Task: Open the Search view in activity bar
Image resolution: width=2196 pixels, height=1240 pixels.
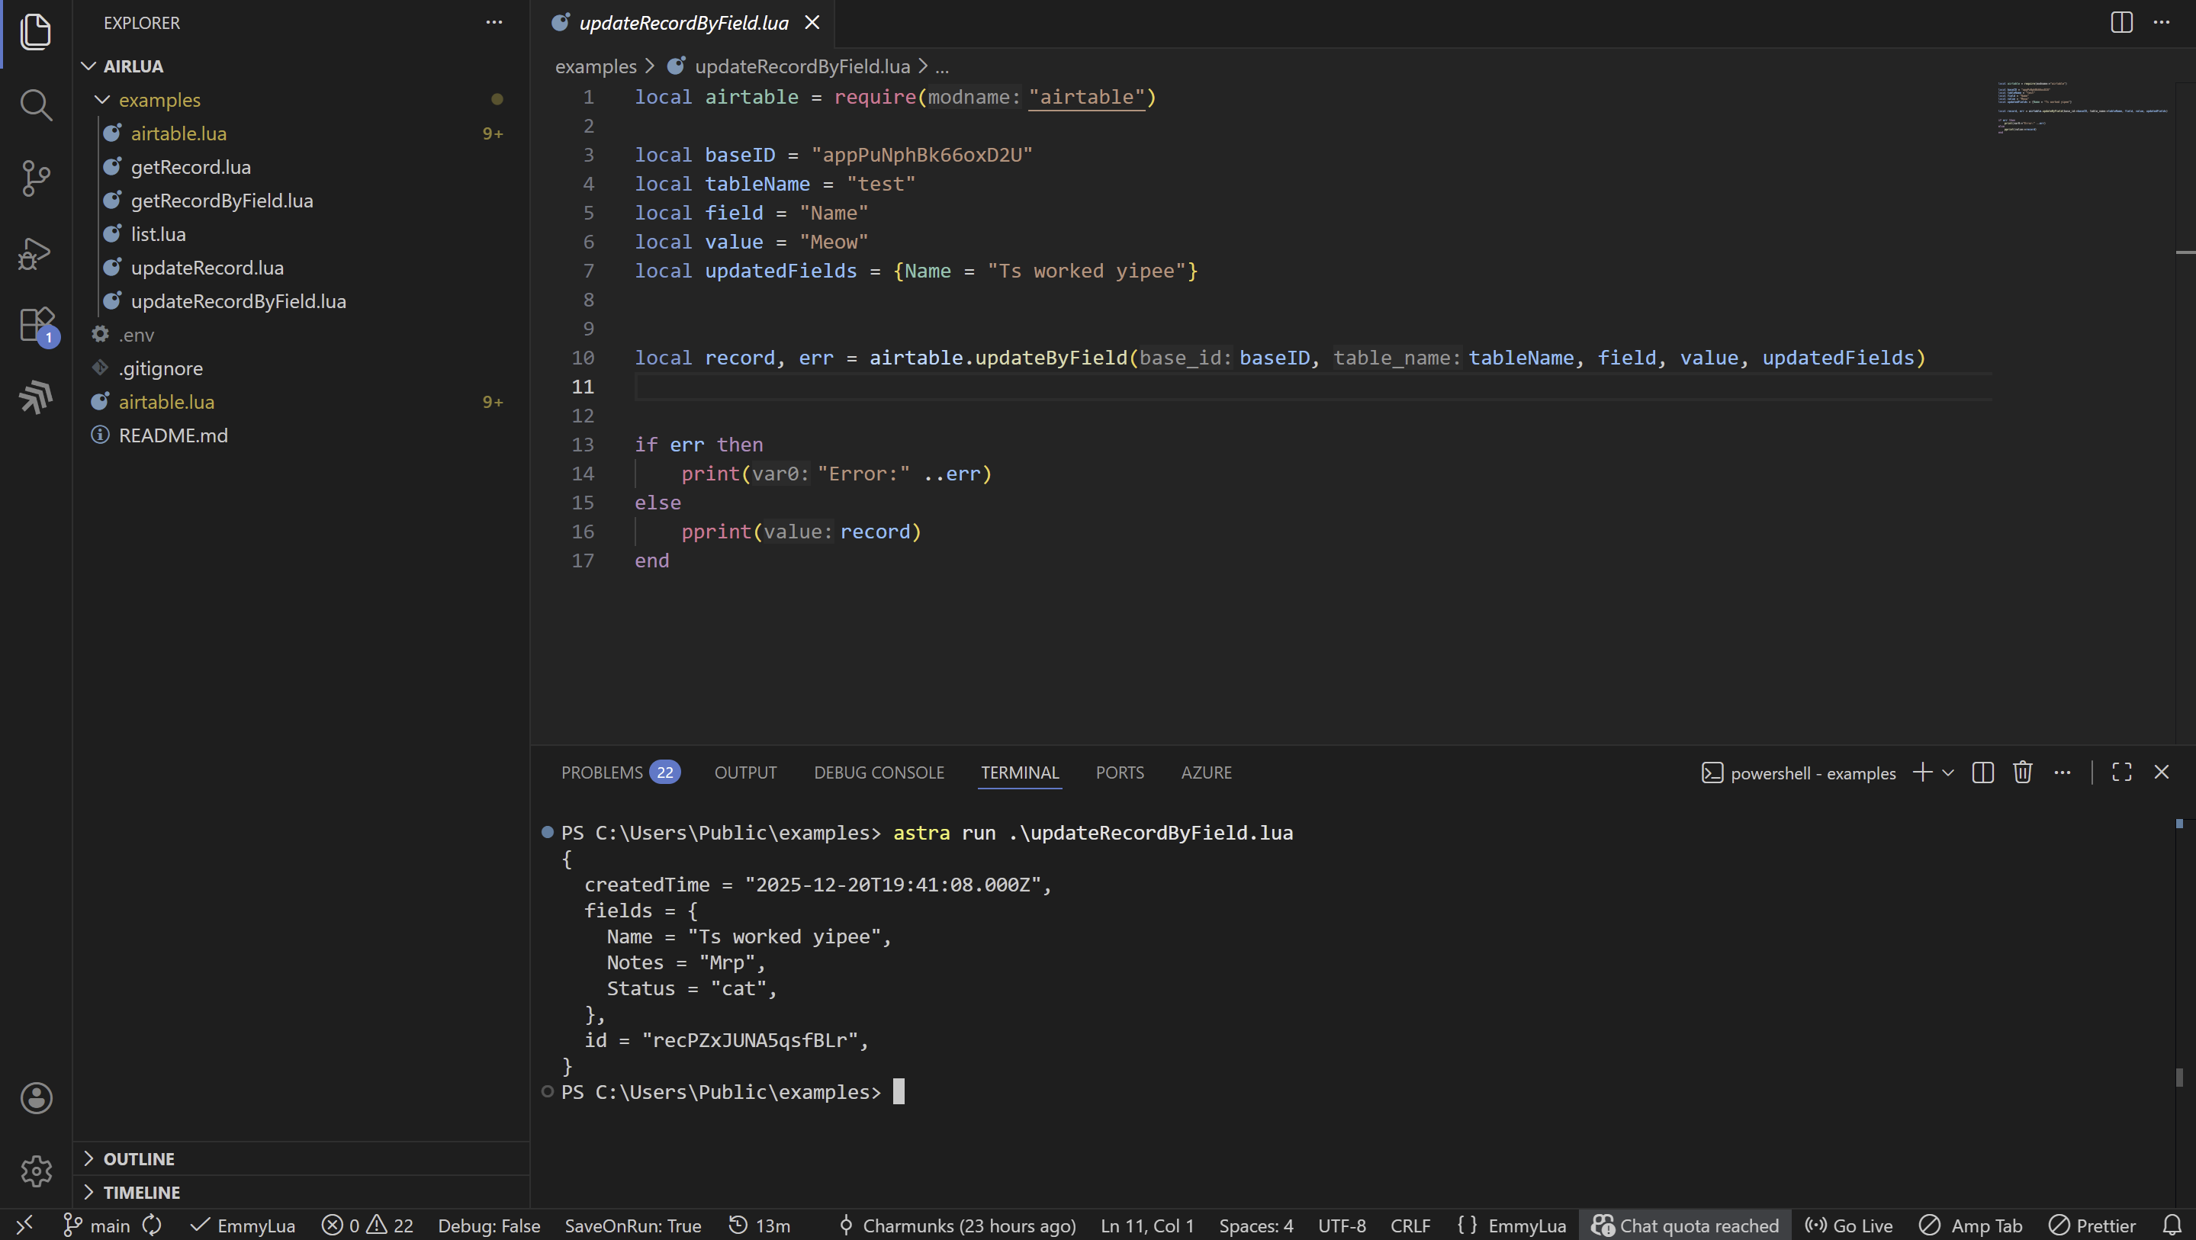Action: (36, 104)
